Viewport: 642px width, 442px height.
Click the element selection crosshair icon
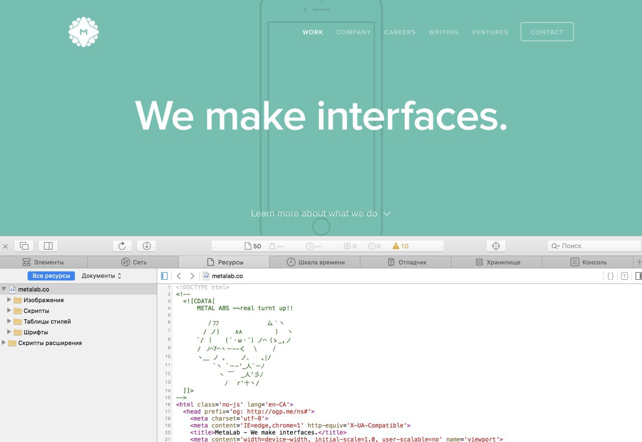pyautogui.click(x=496, y=246)
